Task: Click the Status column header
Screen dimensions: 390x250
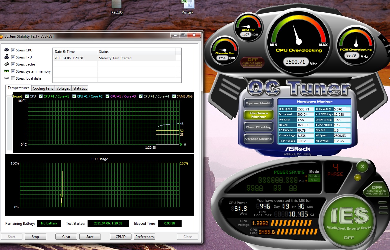Action: pos(136,52)
